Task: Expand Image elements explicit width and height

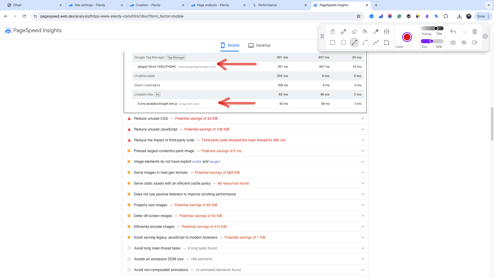Action: pos(245,162)
